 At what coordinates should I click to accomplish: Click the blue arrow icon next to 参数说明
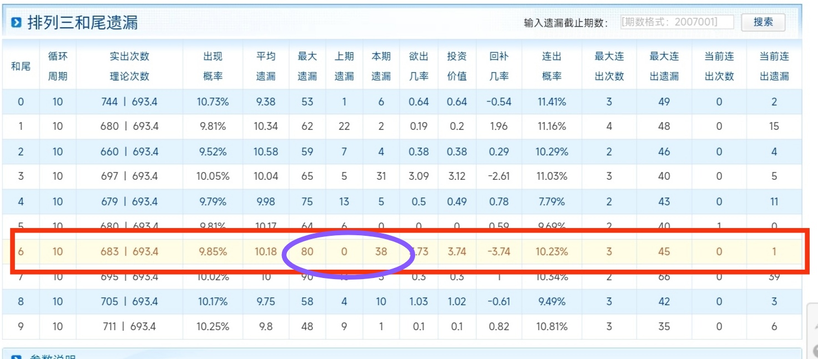[17, 356]
